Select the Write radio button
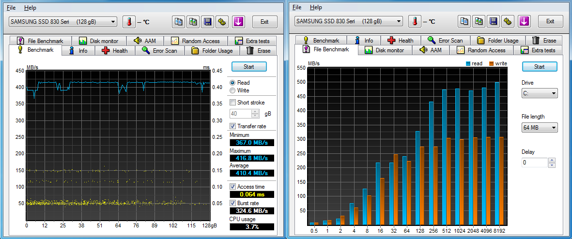The image size is (572, 239). coord(233,90)
